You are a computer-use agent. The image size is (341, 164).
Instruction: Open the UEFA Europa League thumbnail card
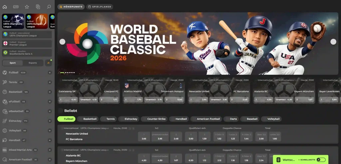click(x=36, y=21)
